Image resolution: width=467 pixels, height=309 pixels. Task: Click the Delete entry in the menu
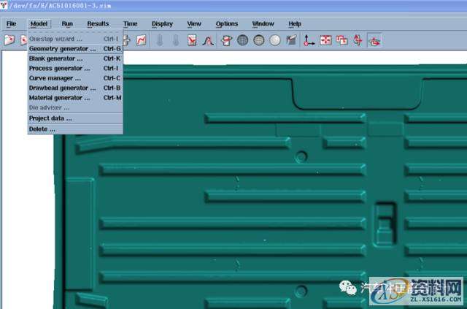42,129
